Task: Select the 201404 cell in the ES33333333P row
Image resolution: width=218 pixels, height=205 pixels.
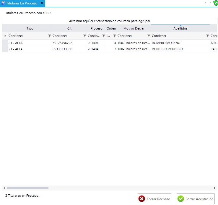Action: 97,49
